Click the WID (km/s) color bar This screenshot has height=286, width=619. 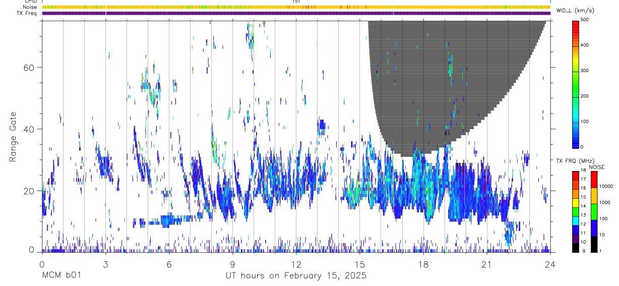(x=576, y=84)
